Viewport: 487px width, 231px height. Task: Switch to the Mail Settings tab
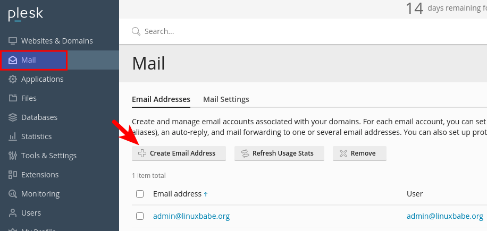pos(226,99)
